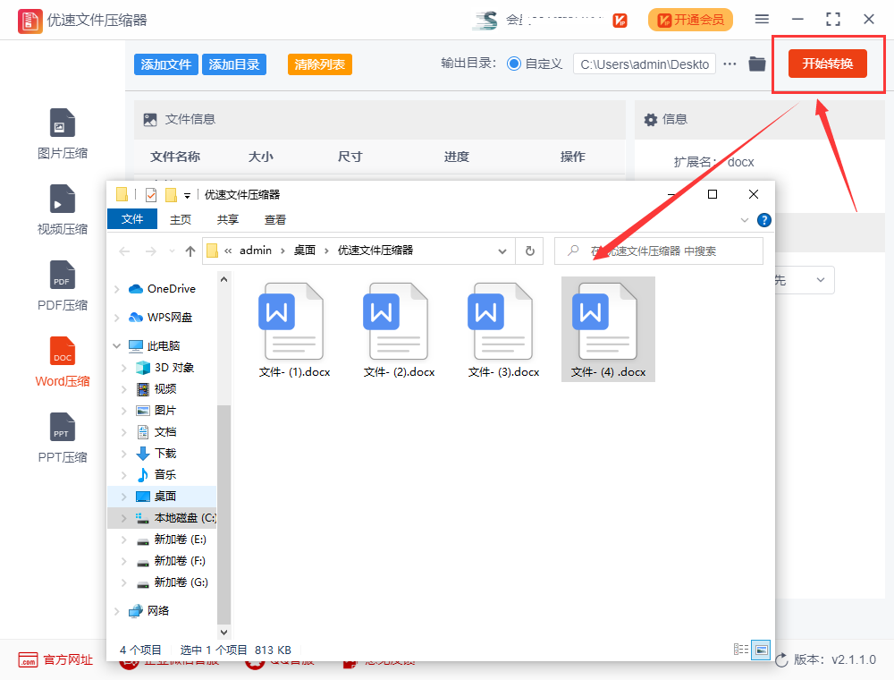Click admin in the address breadcrumb
Image resolution: width=894 pixels, height=680 pixels.
click(x=256, y=251)
